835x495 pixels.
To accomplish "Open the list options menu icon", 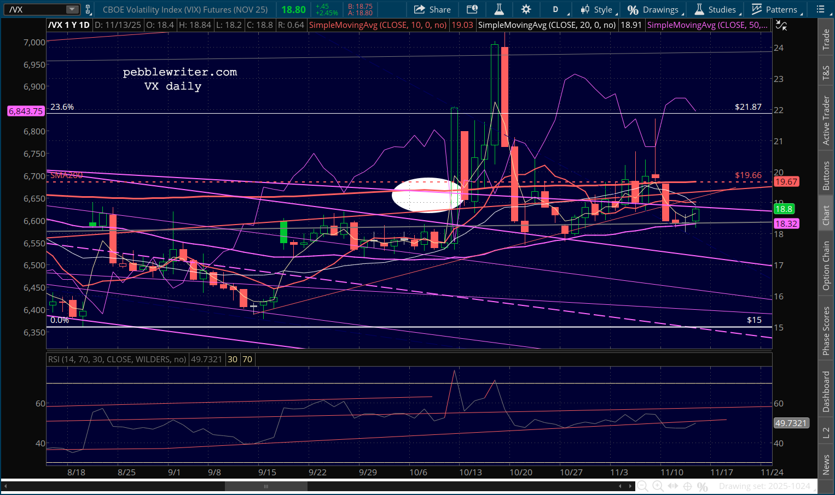I will click(821, 9).
